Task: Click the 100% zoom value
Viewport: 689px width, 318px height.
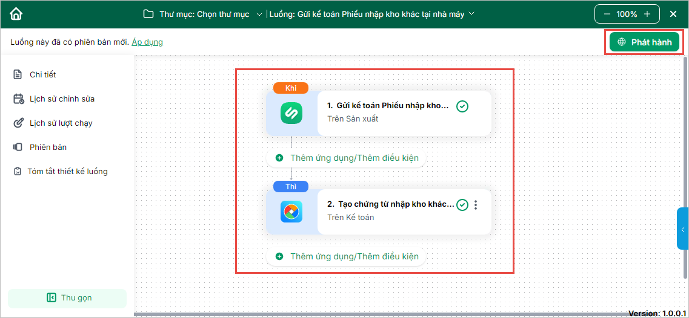Action: (x=627, y=14)
